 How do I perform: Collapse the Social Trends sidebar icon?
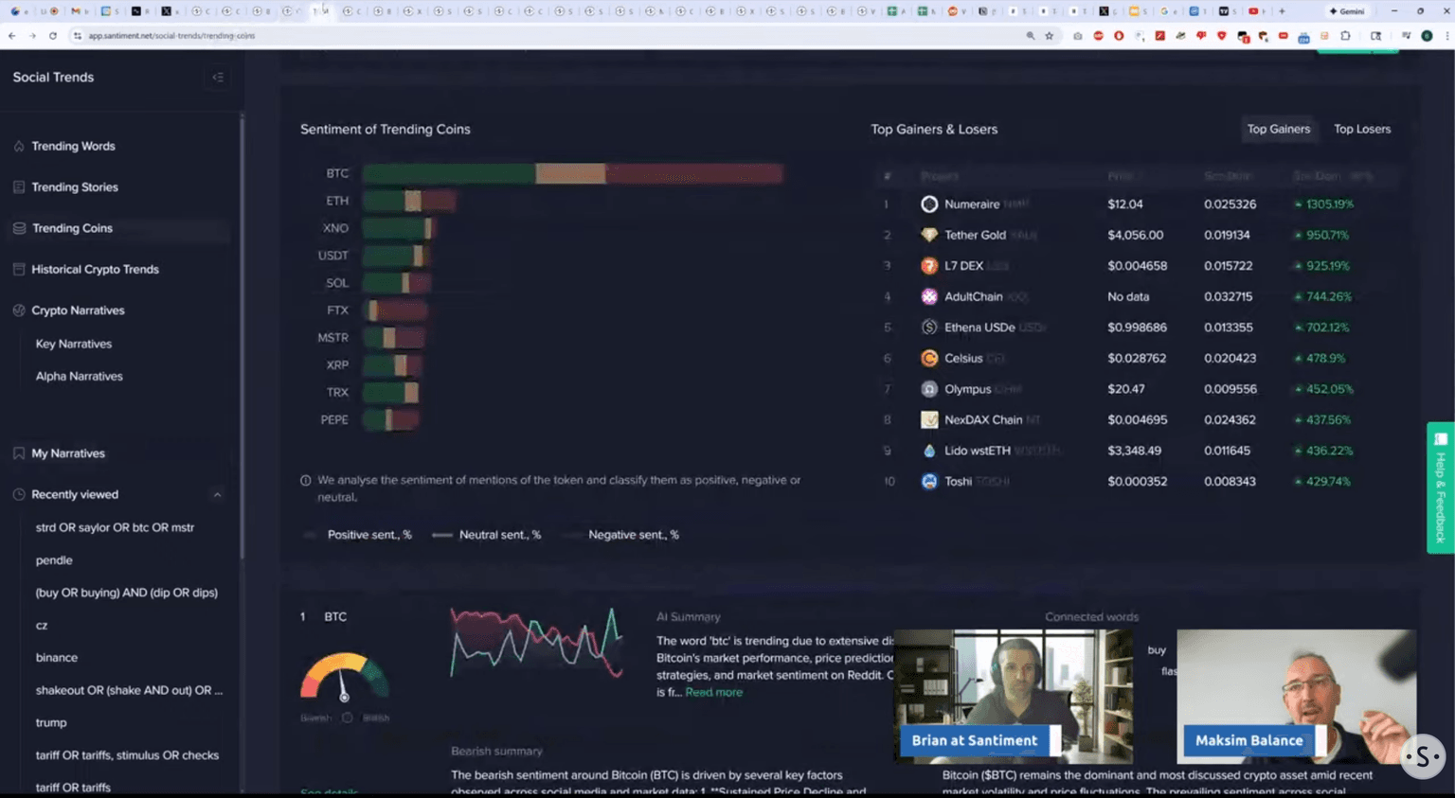pyautogui.click(x=218, y=78)
